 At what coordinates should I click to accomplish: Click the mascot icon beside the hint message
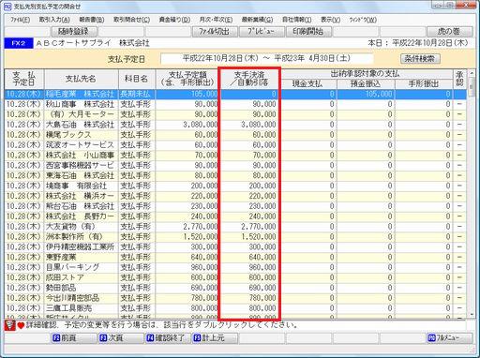tap(9, 325)
